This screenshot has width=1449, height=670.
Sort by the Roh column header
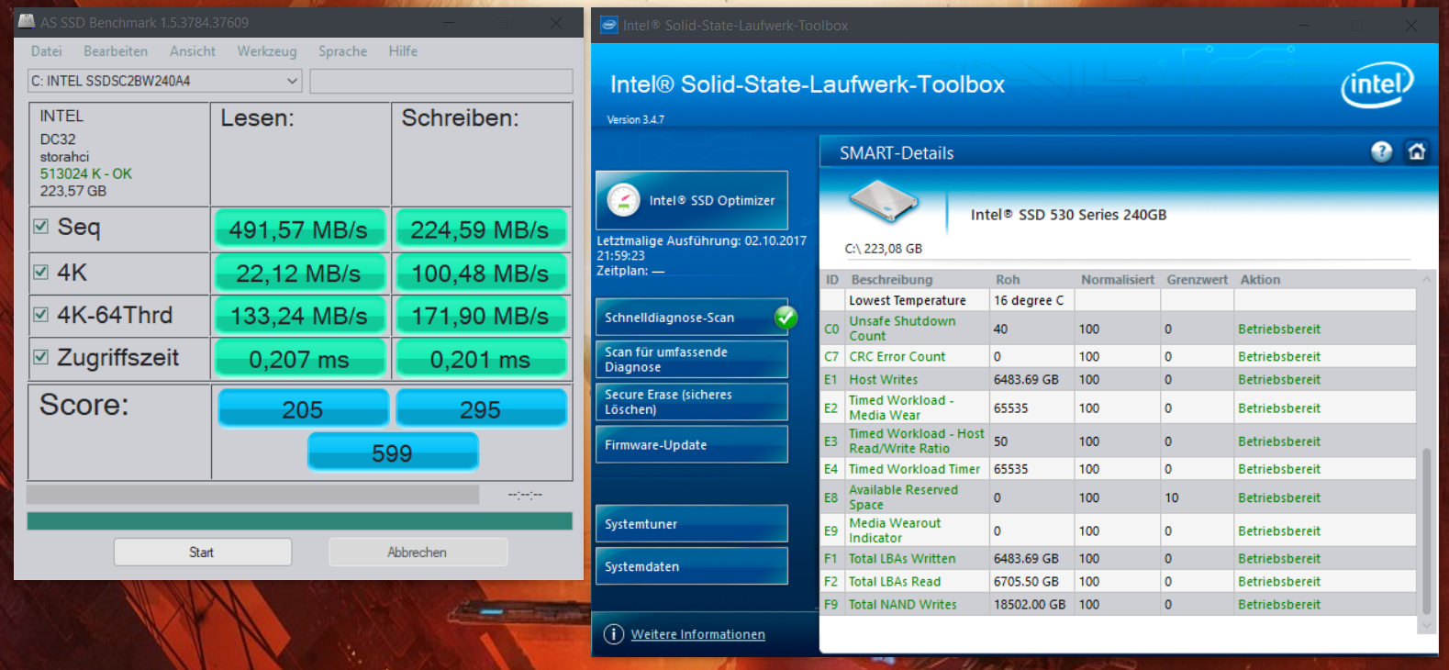coord(1008,279)
